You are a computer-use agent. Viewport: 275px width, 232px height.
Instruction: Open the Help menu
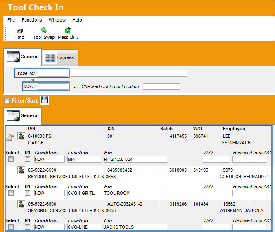[77, 20]
